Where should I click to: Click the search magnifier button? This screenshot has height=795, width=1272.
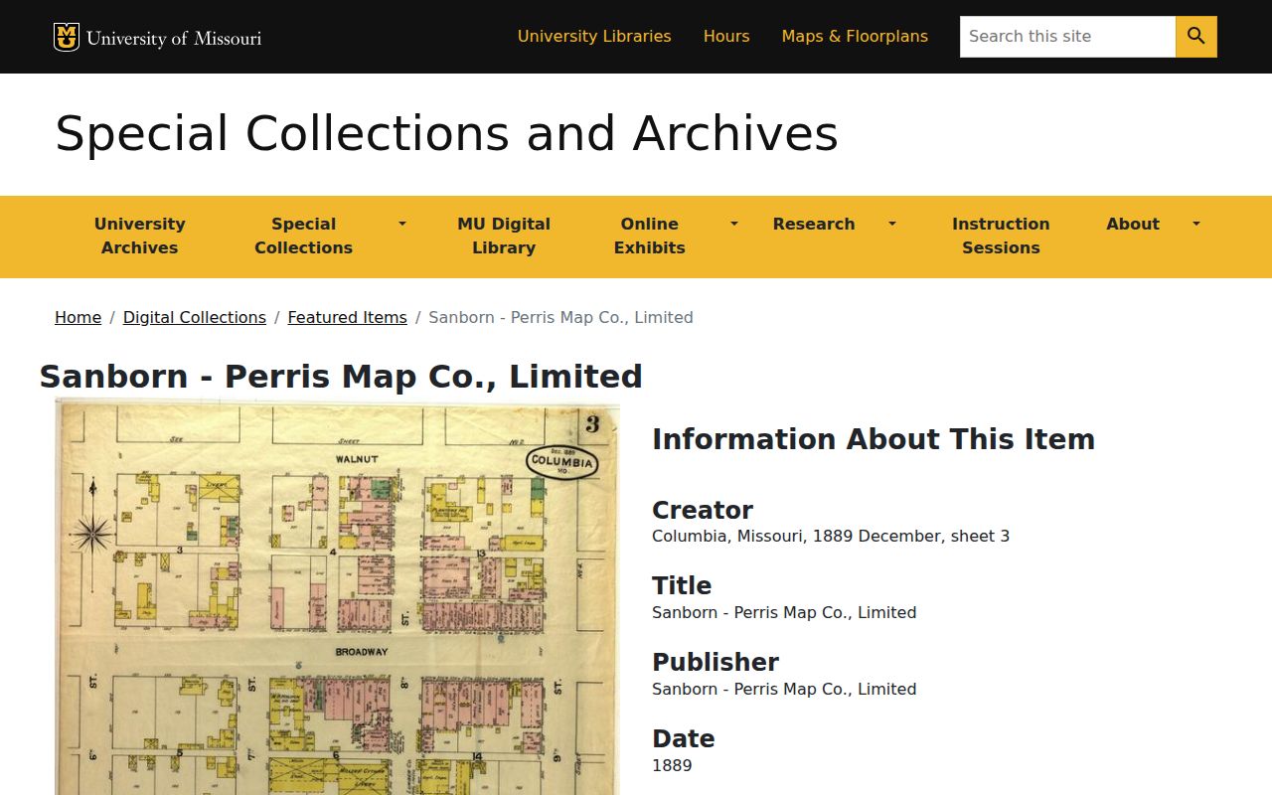1196,37
